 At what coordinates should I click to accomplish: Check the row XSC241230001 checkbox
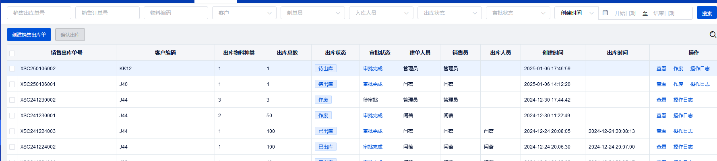[12, 116]
